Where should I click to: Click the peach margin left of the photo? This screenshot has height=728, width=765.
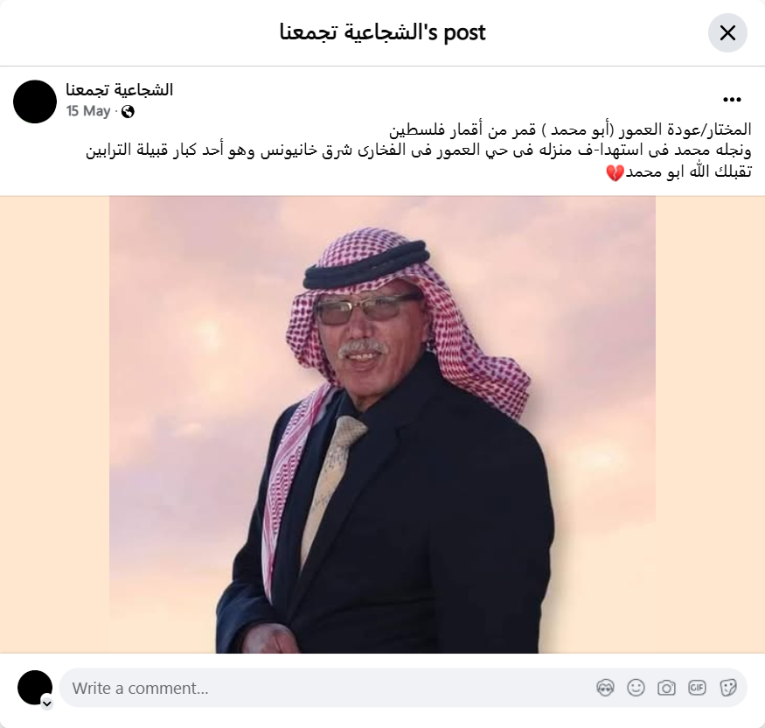coord(54,424)
